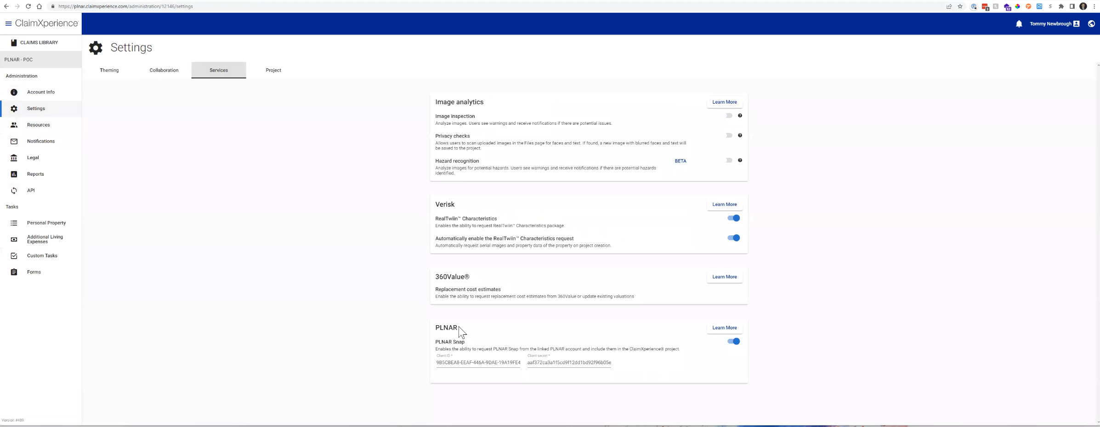Switch to the Collaboration tab
The height and width of the screenshot is (427, 1100).
click(164, 70)
